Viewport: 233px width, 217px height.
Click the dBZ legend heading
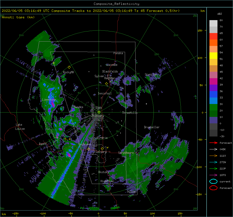(220, 14)
